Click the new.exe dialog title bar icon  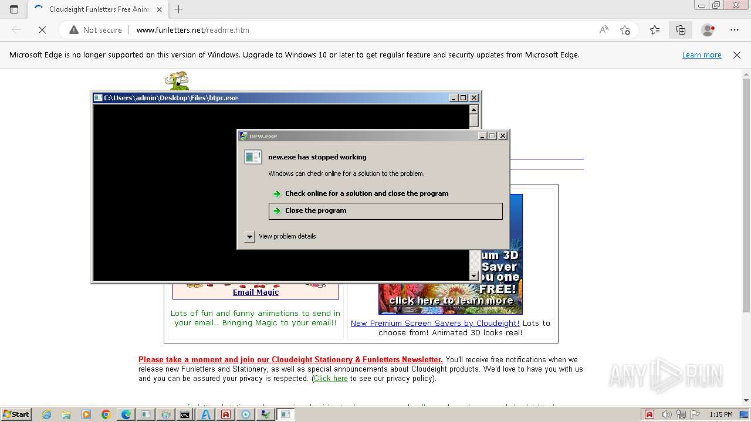tap(243, 136)
